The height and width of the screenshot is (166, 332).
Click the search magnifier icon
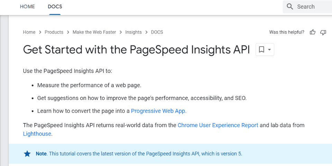tap(290, 7)
